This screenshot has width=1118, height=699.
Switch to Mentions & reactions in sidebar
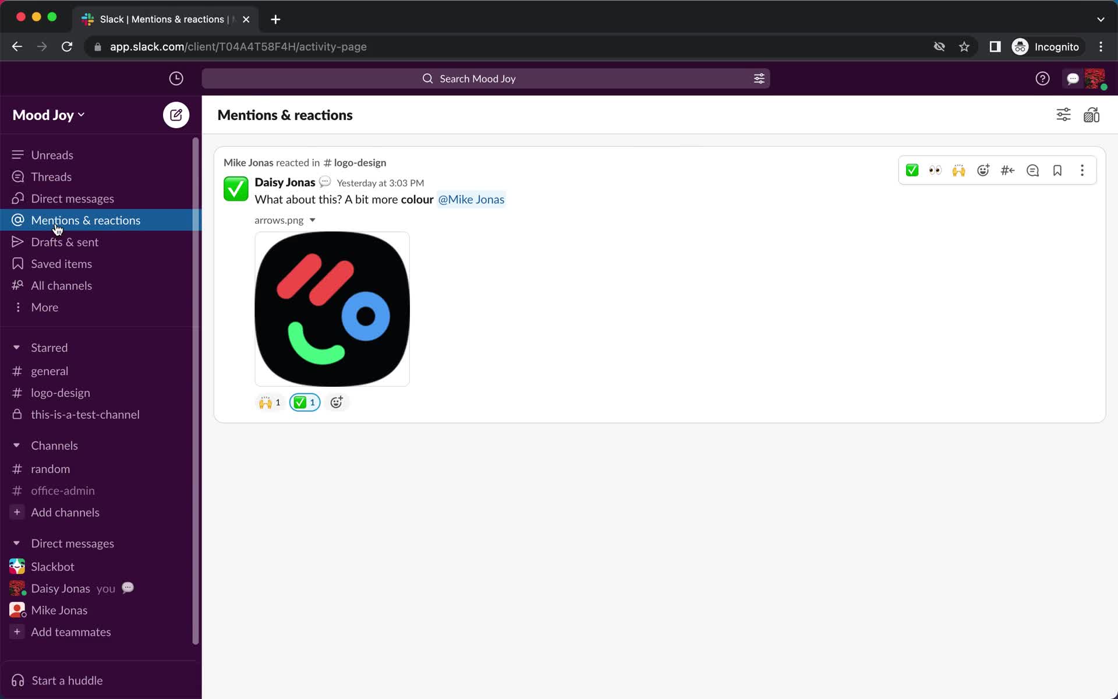(86, 220)
